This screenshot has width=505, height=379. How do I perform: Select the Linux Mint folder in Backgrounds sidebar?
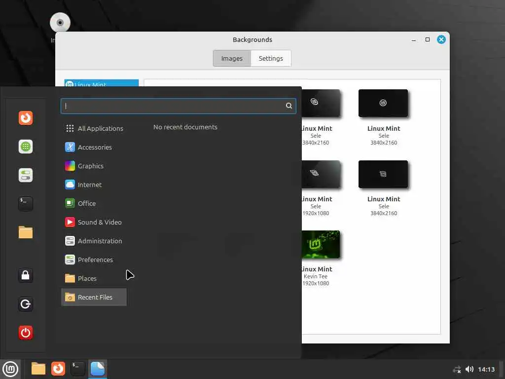click(102, 83)
